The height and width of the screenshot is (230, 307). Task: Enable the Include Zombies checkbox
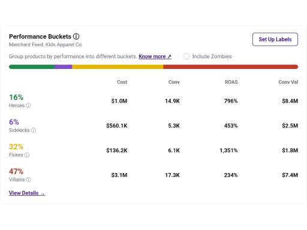point(186,56)
